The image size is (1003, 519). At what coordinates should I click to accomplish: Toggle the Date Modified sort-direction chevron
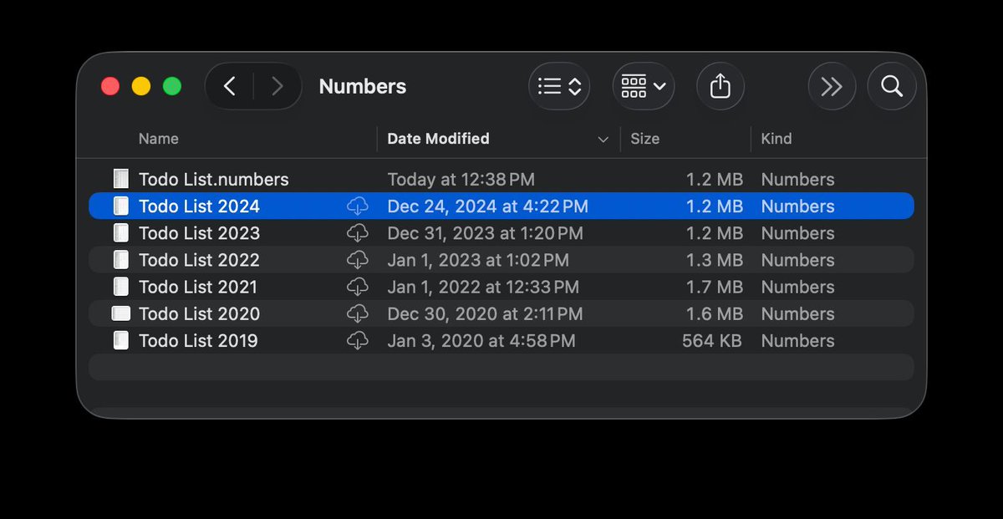[603, 140]
